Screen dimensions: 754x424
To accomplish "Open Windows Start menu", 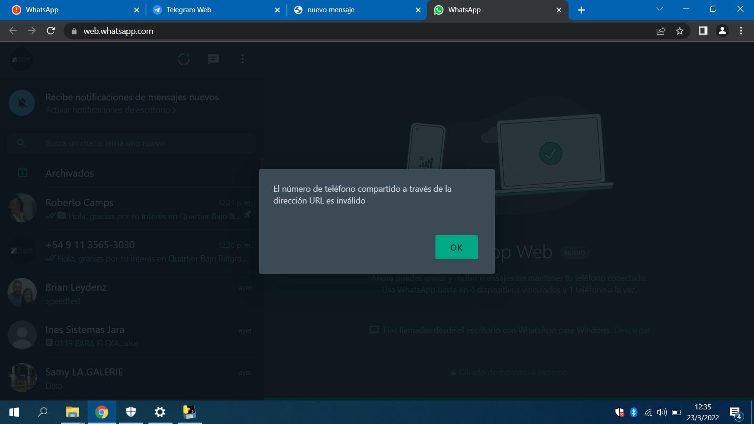I will coord(14,412).
